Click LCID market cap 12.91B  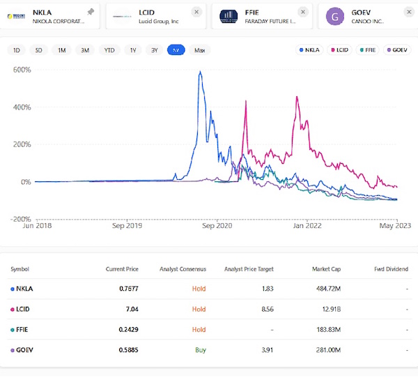point(332,310)
